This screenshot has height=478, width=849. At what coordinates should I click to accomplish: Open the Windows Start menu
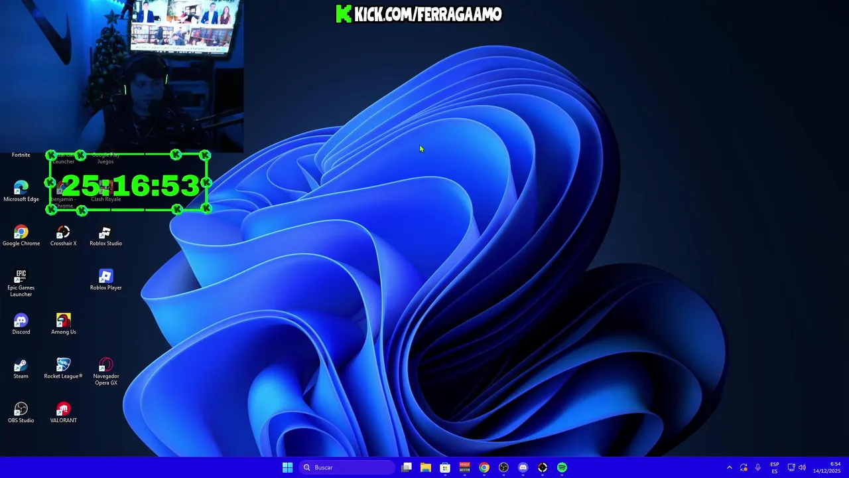click(287, 467)
